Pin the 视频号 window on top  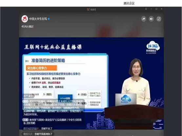146,9
